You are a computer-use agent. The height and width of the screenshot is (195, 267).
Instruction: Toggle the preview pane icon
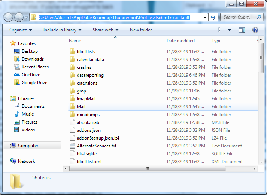(x=242, y=30)
